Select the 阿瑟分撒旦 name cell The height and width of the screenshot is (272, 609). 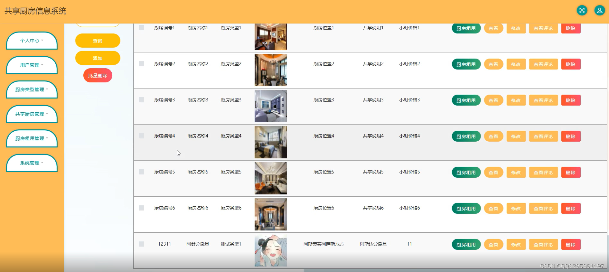click(198, 244)
